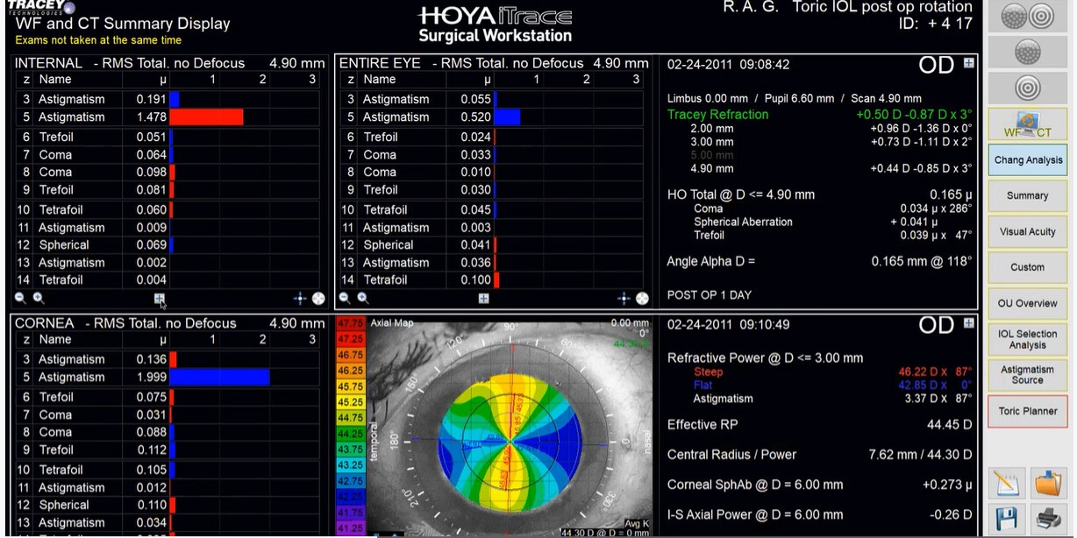Click the Central Radius / Power value

922,455
